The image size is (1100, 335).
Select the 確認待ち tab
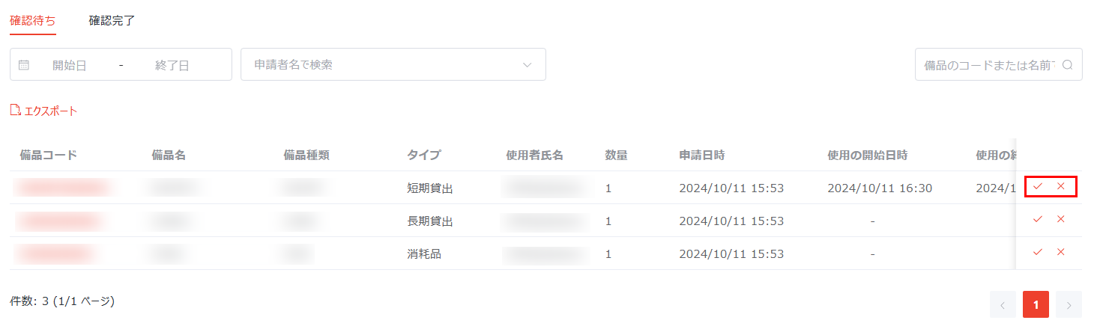pos(33,20)
